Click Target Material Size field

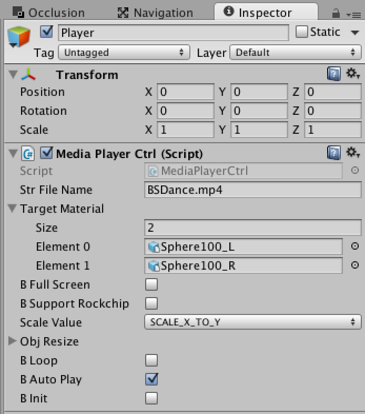pyautogui.click(x=252, y=228)
